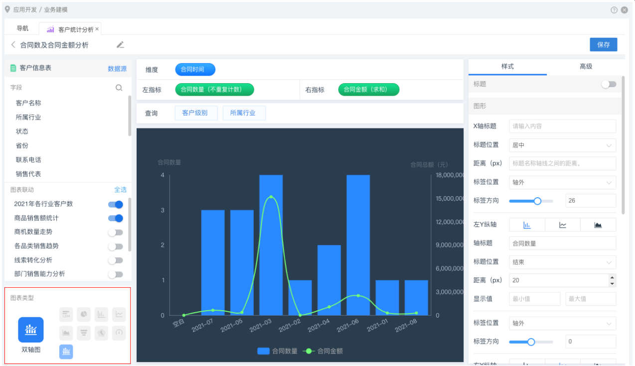Switch to the 高级 tab
The image size is (635, 366).
click(x=586, y=66)
